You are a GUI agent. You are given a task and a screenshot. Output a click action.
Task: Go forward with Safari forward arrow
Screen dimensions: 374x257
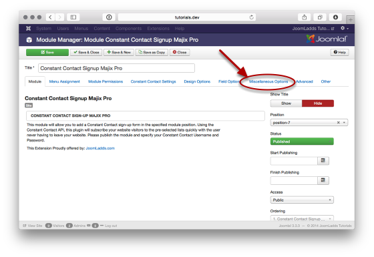coord(59,17)
